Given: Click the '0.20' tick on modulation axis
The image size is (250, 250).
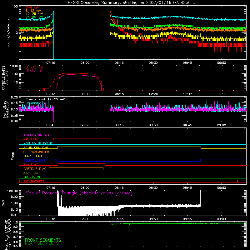Looking at the screenshot, I should pos(14,97).
